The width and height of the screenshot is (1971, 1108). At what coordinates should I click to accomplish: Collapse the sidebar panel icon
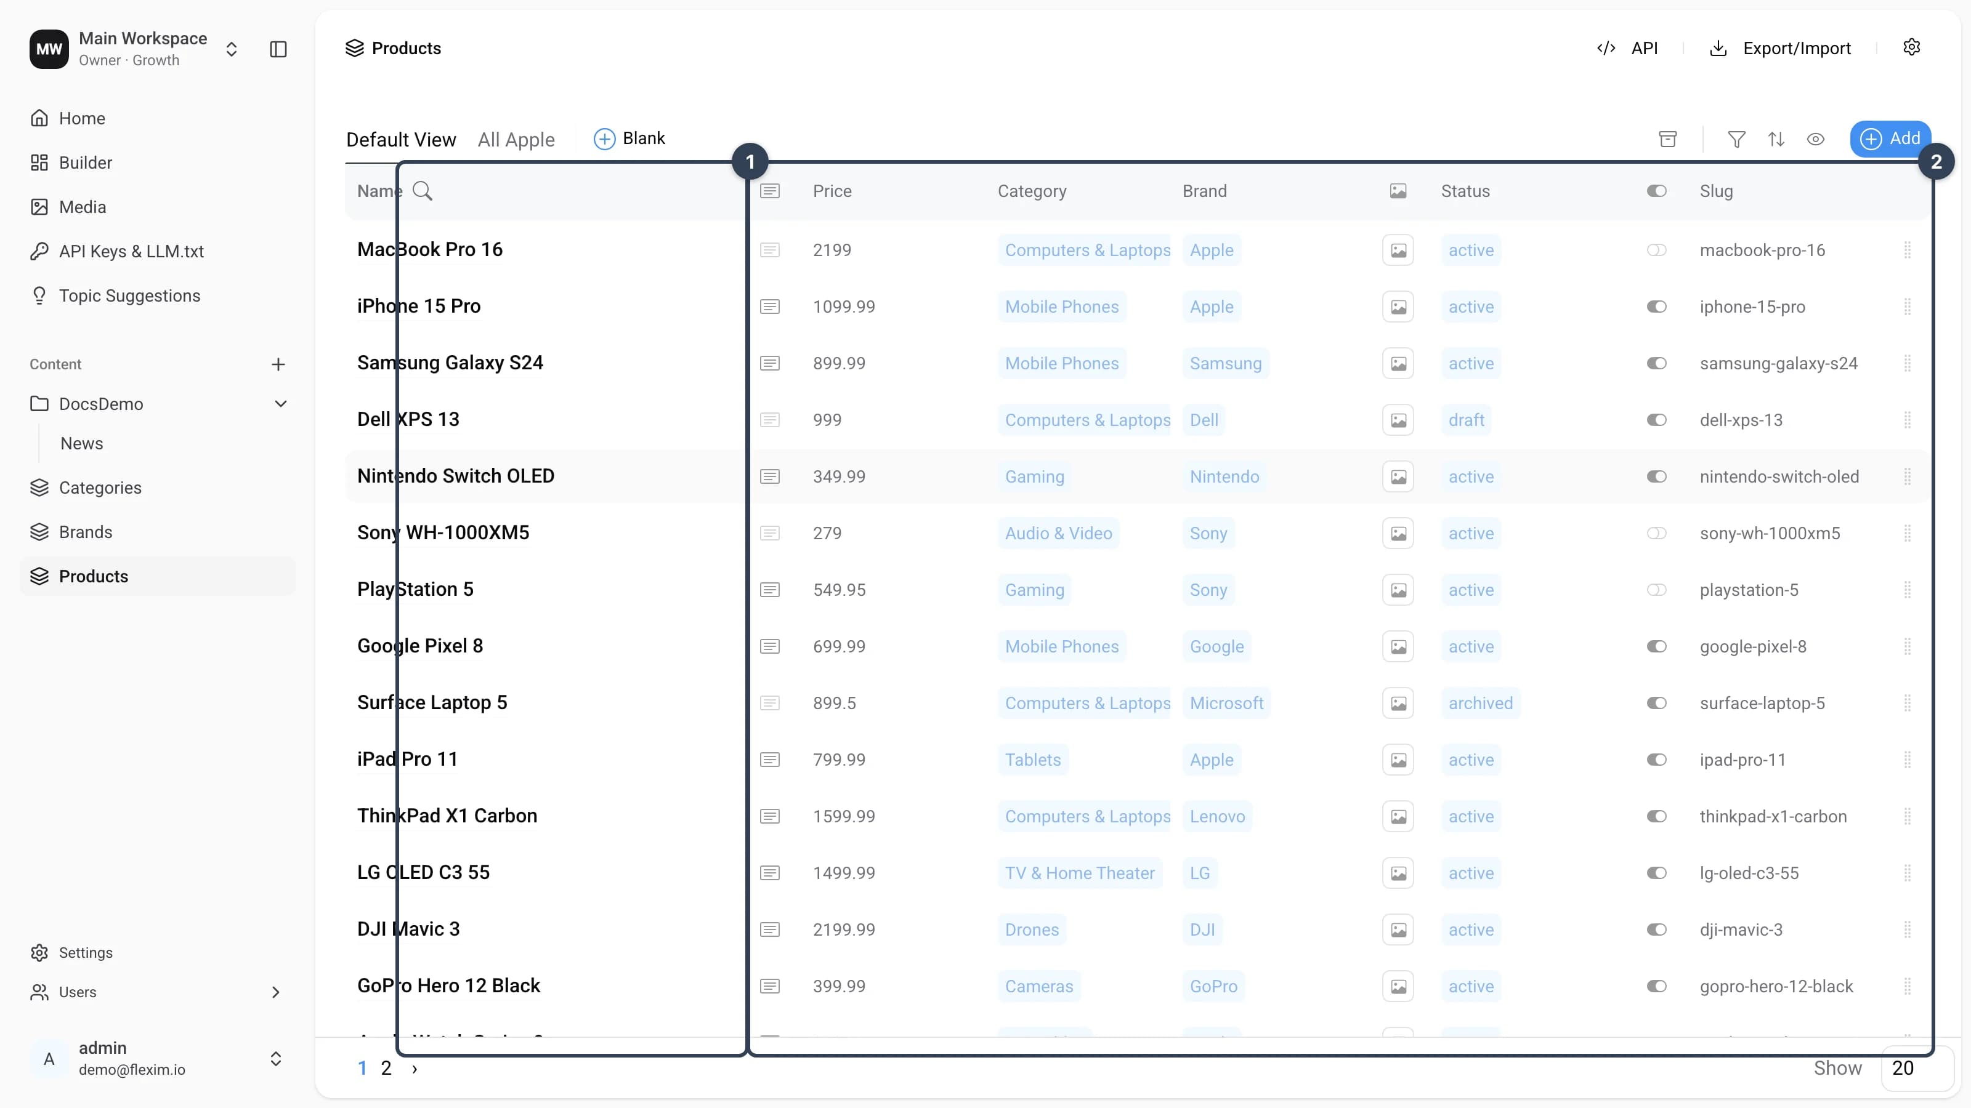[x=278, y=49]
